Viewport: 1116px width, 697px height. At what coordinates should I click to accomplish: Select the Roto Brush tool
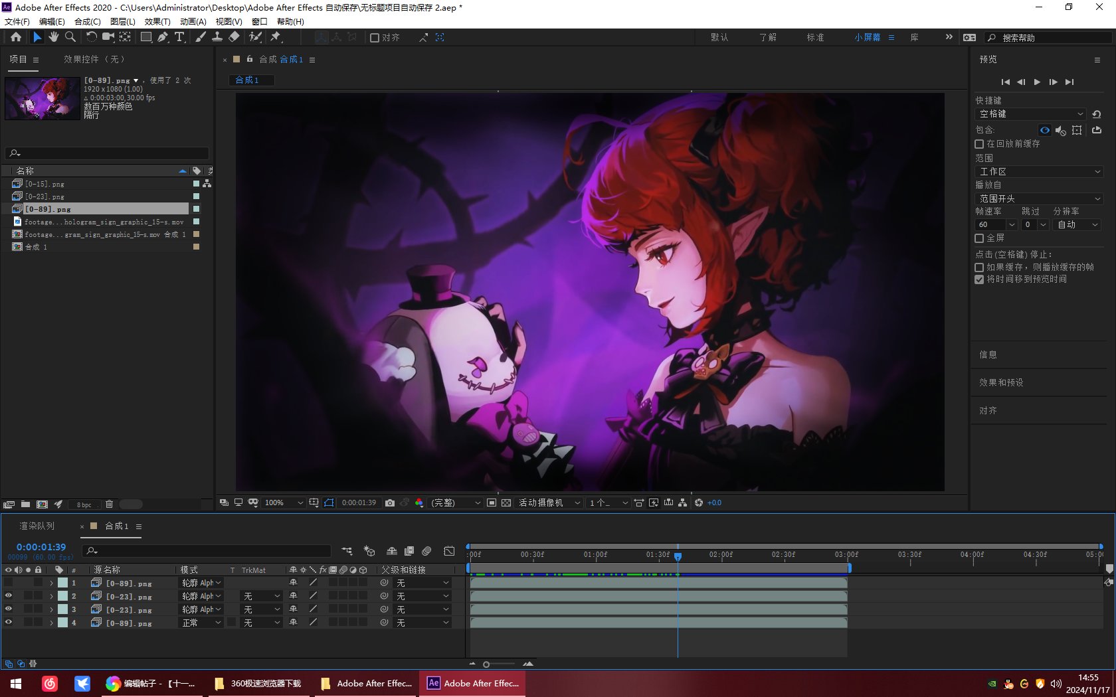point(255,37)
